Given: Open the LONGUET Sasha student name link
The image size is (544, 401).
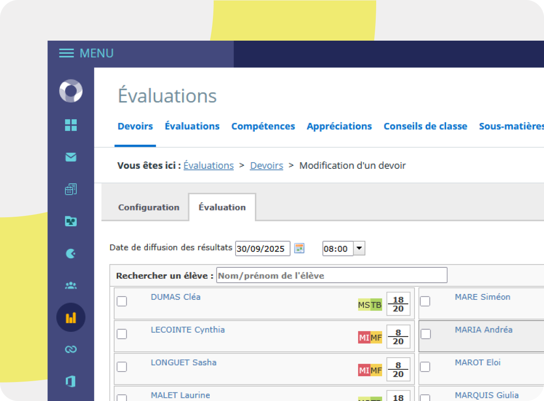Looking at the screenshot, I should tap(183, 363).
